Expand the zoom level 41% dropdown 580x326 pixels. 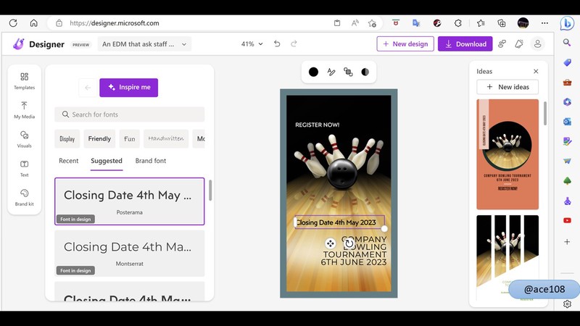(252, 43)
